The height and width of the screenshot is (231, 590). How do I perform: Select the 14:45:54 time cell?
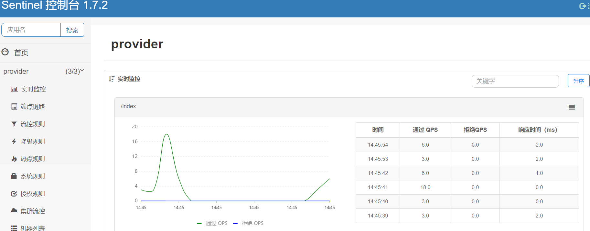[x=378, y=145]
